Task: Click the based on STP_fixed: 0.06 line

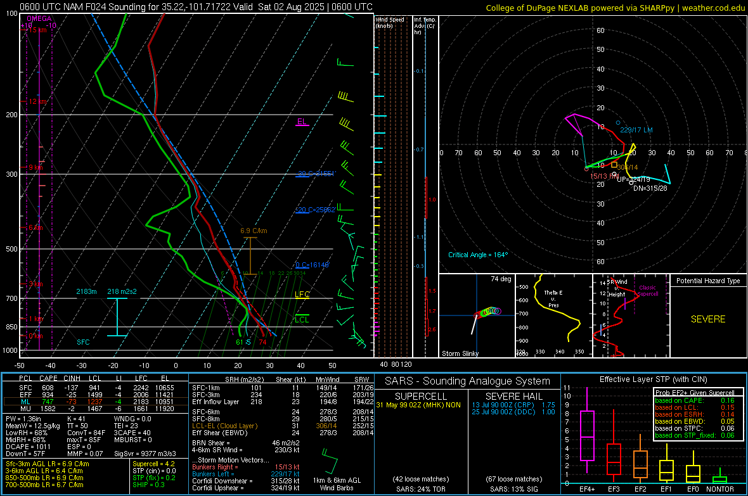Action: click(695, 435)
